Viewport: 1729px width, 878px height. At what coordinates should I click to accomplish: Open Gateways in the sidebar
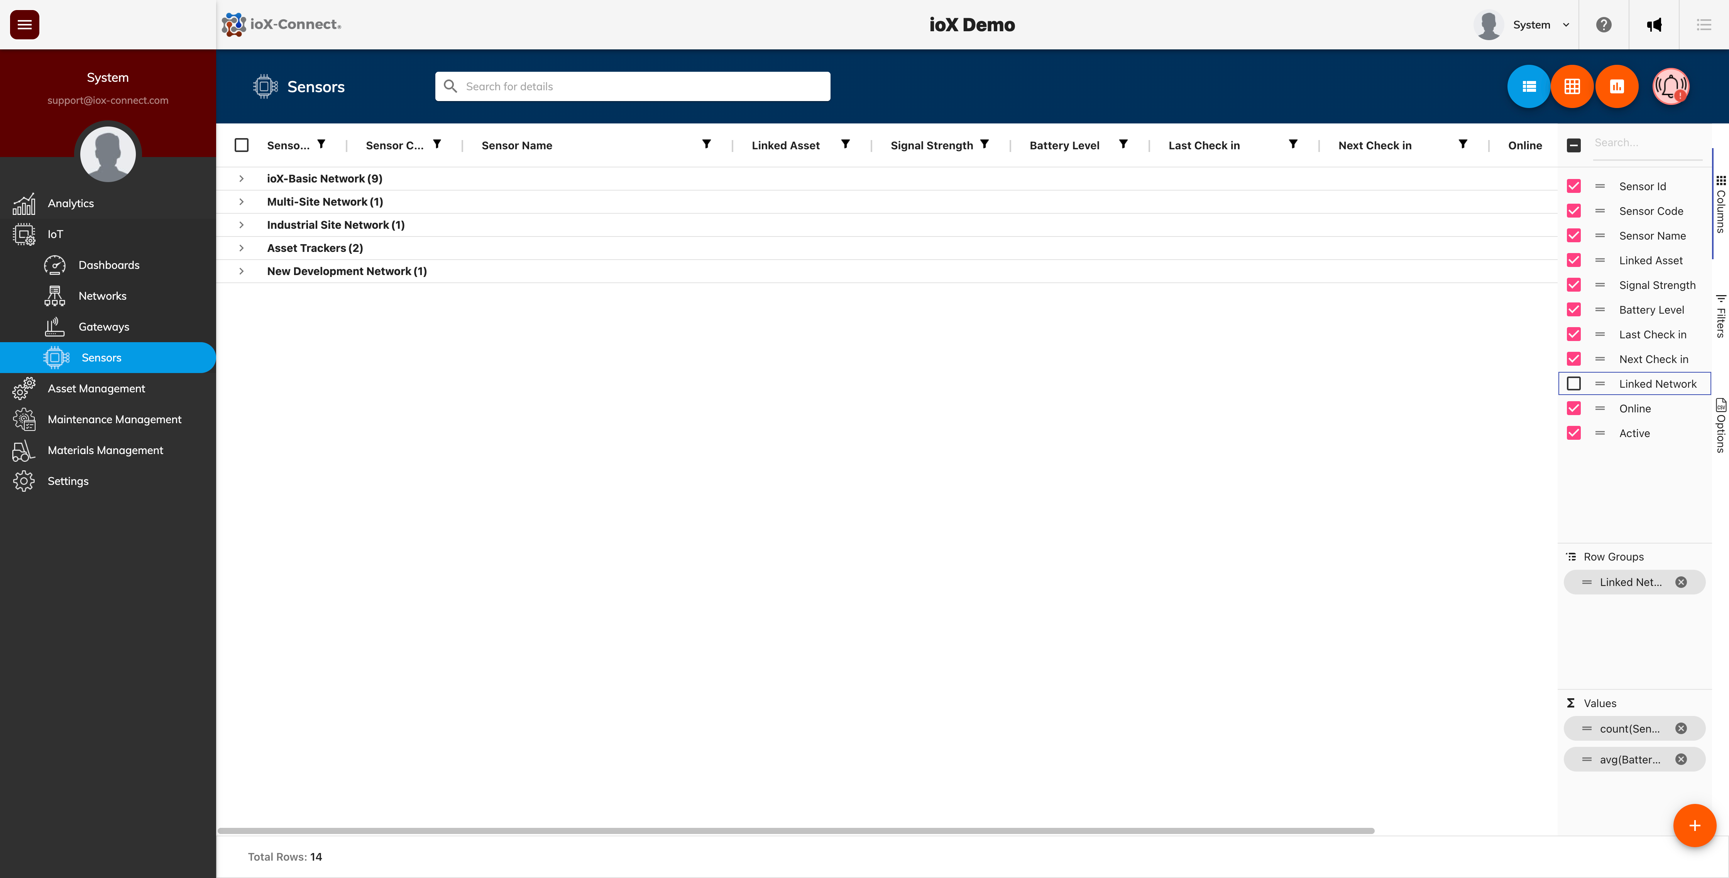[103, 327]
